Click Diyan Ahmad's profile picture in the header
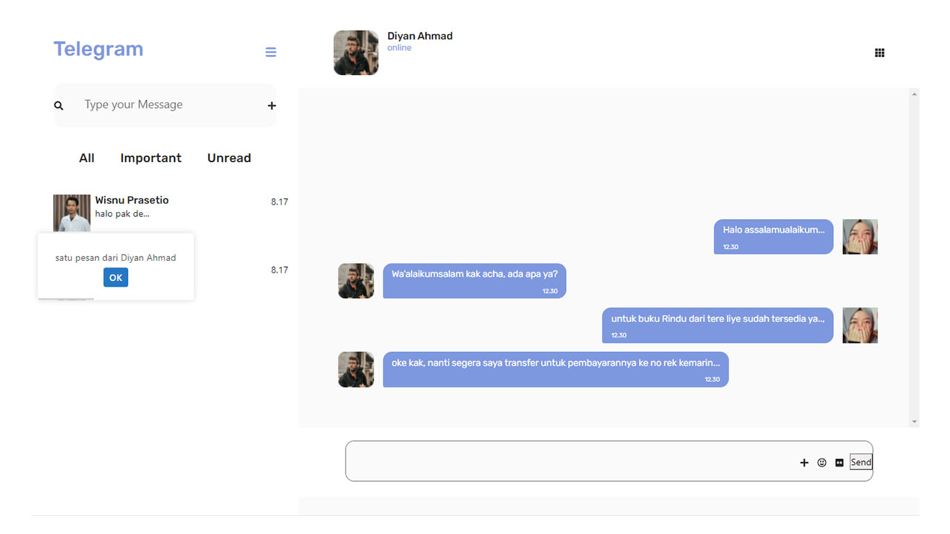 point(355,52)
